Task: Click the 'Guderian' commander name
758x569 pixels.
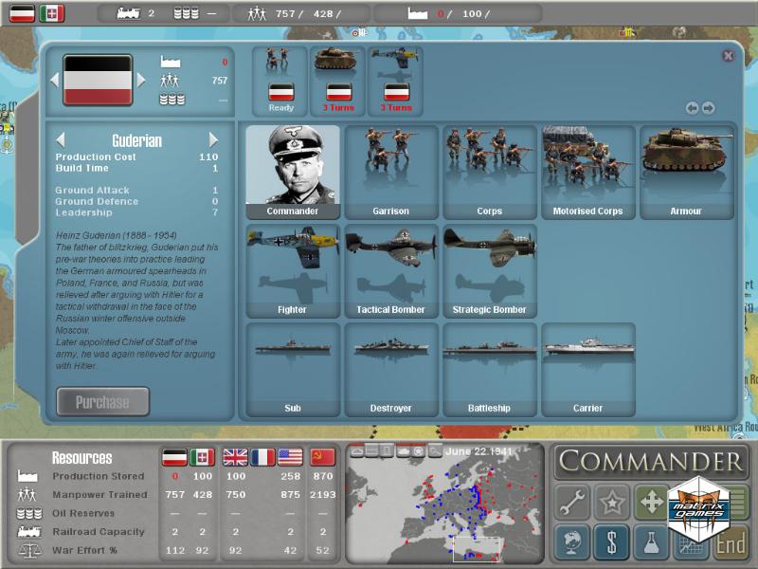Action: pos(136,140)
